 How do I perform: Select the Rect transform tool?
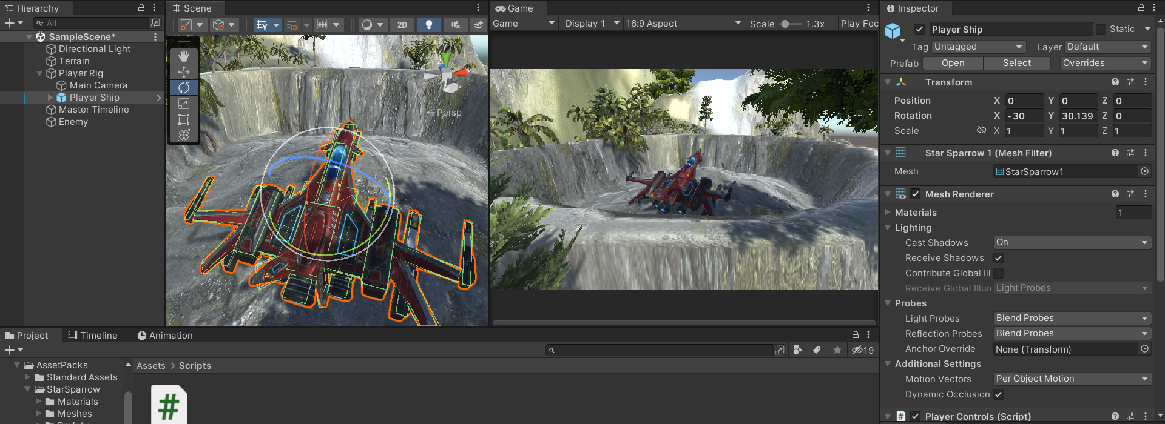pos(184,119)
